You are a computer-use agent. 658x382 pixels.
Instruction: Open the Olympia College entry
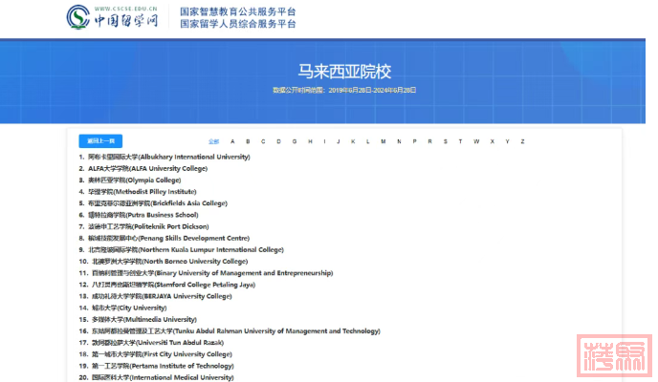pyautogui.click(x=130, y=180)
